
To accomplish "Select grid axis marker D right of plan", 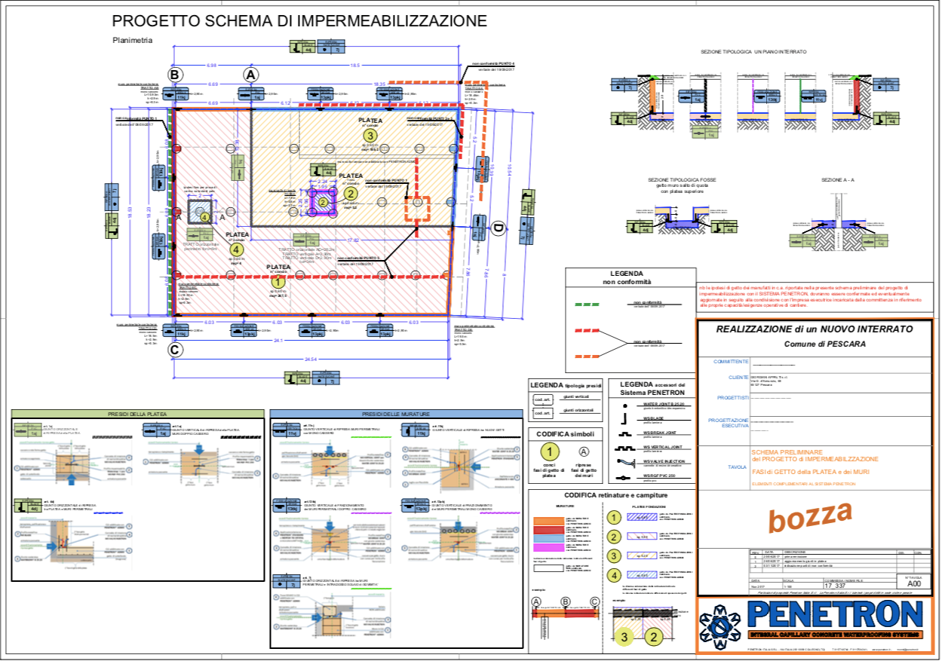I will click(x=498, y=229).
